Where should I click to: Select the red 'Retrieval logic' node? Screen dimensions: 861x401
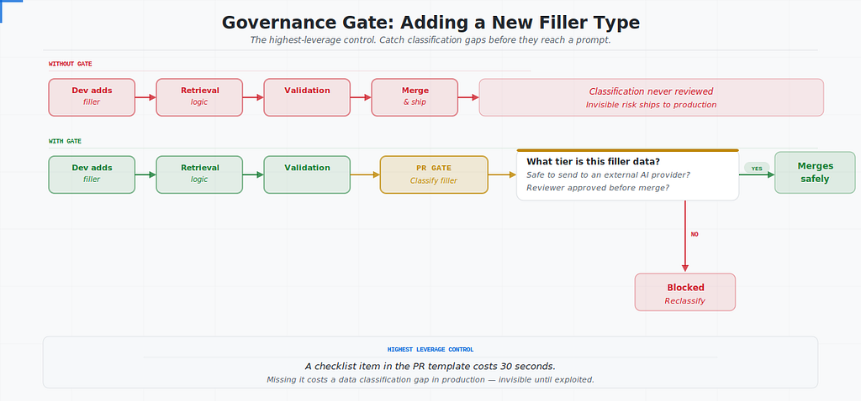pos(199,97)
